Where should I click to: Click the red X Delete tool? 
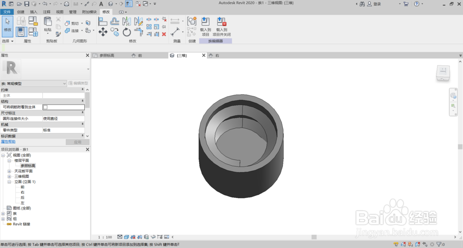[x=164, y=34]
